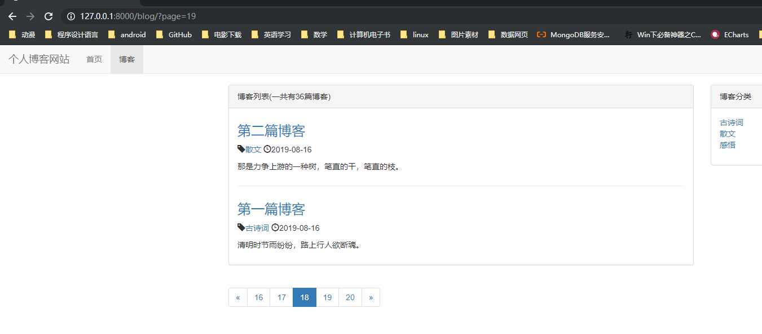This screenshot has width=762, height=334.
Task: Click the 2019-08-16 date under 第二篇博客
Action: pyautogui.click(x=291, y=150)
